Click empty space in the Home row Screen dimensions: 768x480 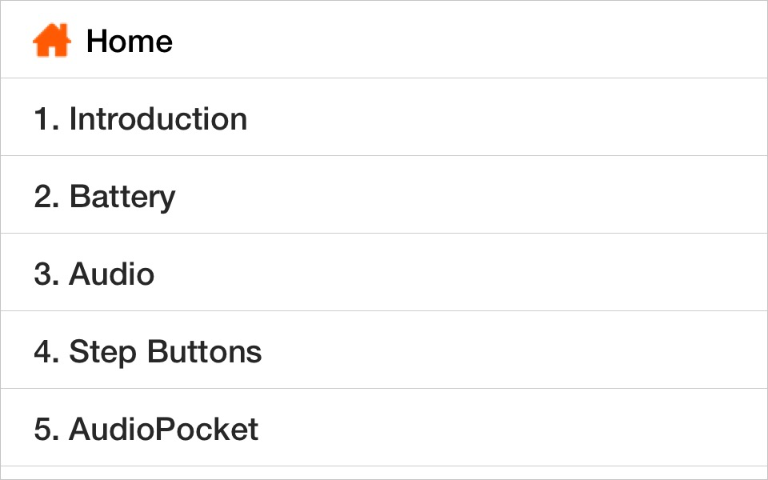480,40
